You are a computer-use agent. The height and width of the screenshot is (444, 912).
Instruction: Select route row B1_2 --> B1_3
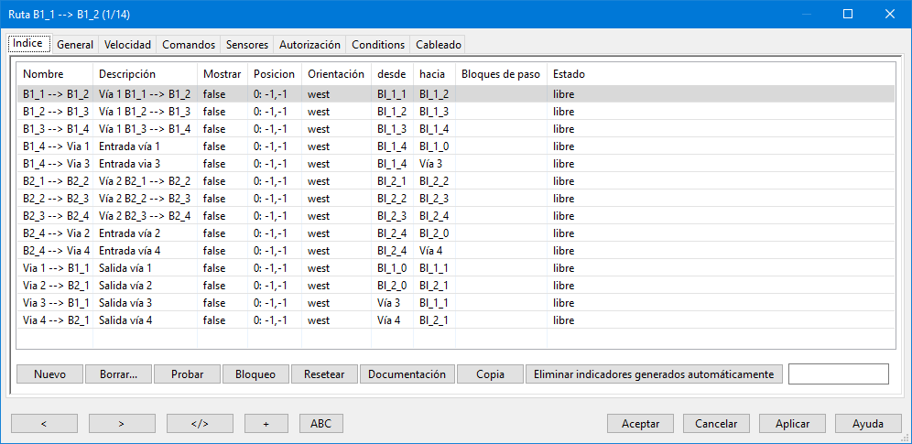pyautogui.click(x=456, y=111)
